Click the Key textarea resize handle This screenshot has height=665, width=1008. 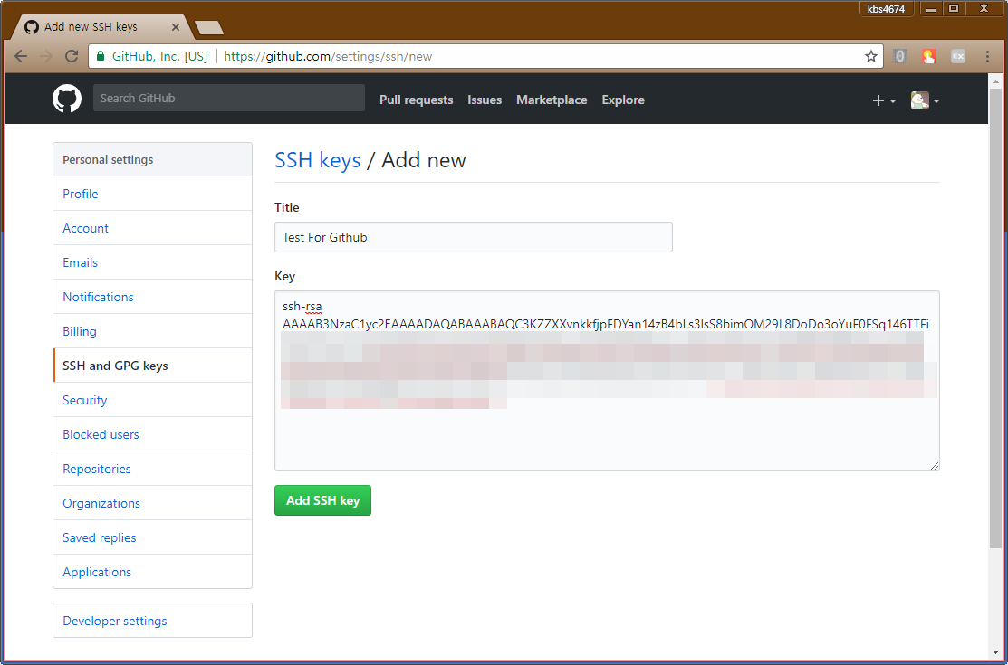click(x=934, y=465)
